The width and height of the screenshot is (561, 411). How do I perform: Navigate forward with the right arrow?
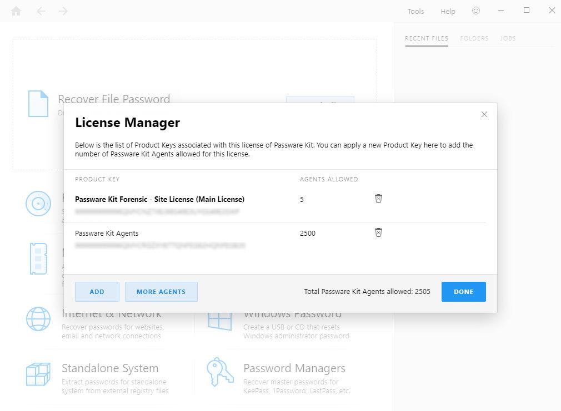pos(63,11)
